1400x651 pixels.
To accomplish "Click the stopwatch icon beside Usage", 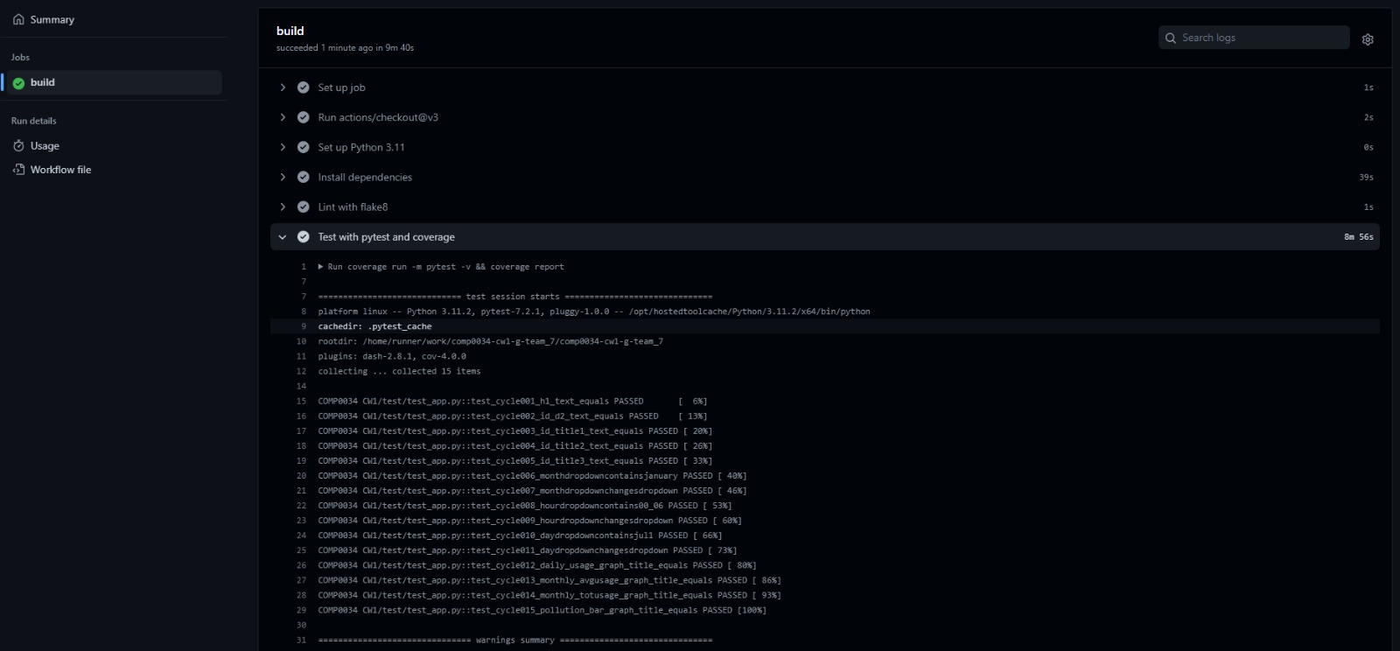I will click(x=18, y=146).
